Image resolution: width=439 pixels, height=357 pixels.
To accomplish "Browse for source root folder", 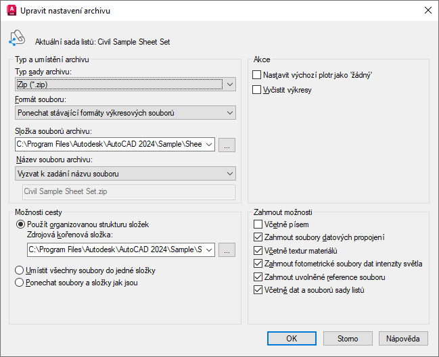I will (x=227, y=250).
